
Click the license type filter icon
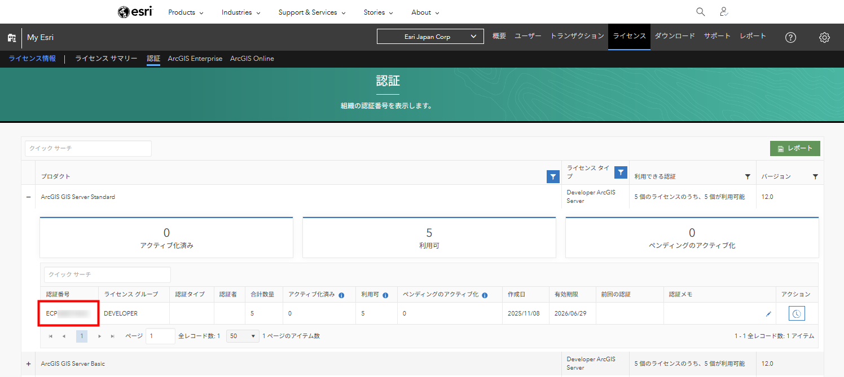coord(621,172)
